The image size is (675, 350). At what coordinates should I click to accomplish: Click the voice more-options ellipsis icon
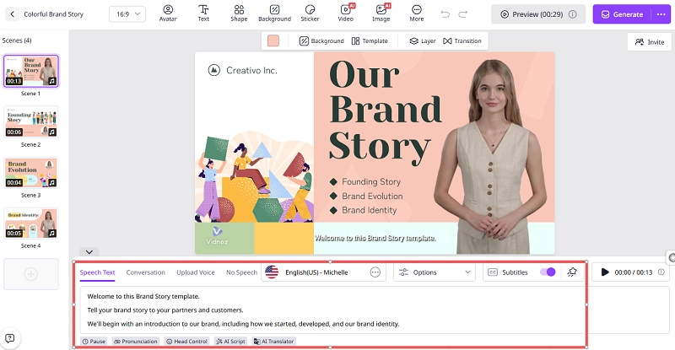[375, 272]
